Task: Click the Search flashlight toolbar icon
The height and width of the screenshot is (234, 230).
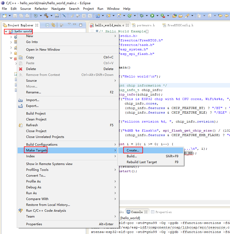Action: [x=187, y=16]
